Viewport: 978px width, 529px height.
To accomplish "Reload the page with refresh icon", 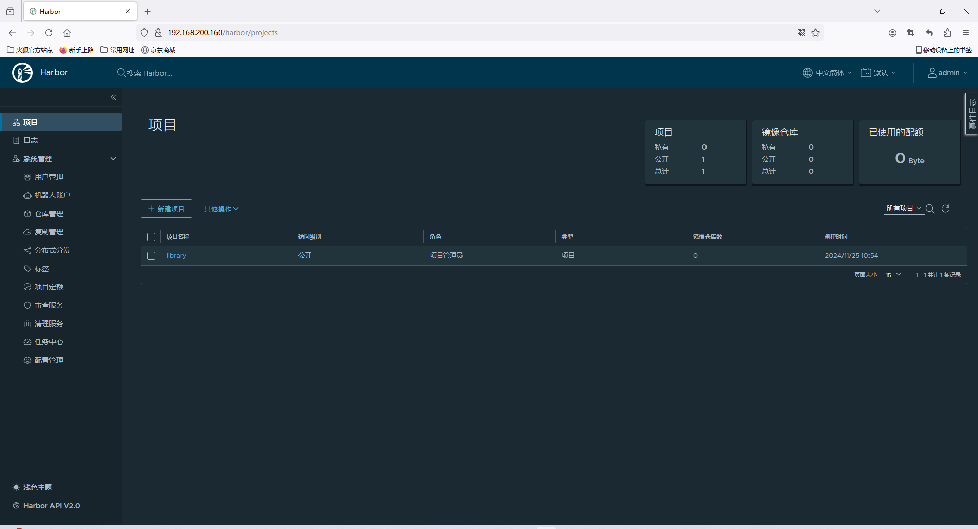I will 49,33.
